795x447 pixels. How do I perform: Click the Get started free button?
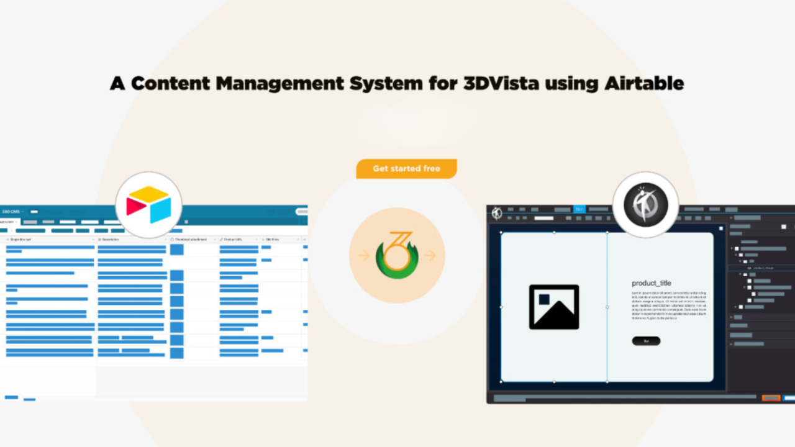pos(406,169)
